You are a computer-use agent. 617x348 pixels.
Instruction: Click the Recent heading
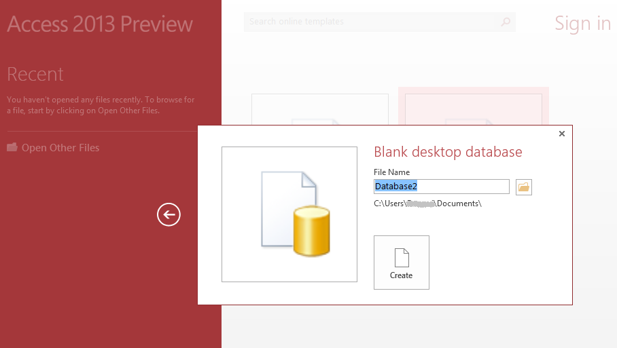35,74
